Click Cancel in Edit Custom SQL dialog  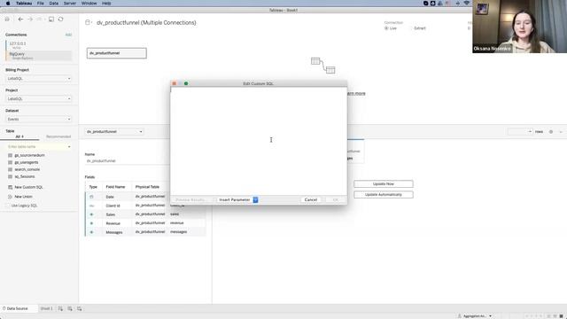tap(311, 199)
